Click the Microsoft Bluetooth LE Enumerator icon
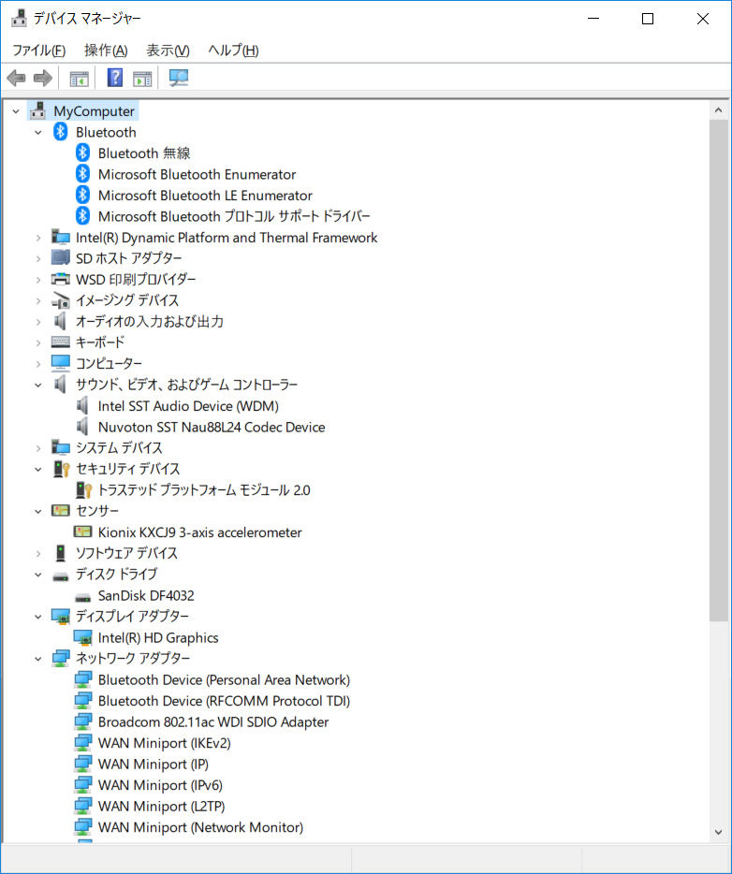 coord(82,195)
